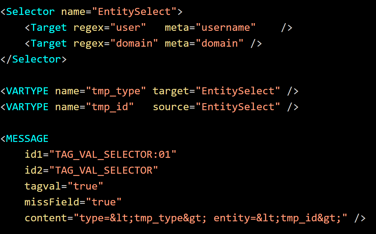Click the regex value "domain"
376x234 pixels.
[134, 43]
